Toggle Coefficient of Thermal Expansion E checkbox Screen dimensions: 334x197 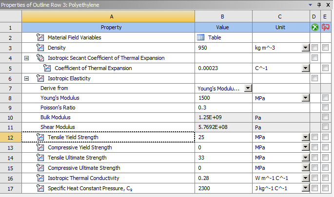325,68
